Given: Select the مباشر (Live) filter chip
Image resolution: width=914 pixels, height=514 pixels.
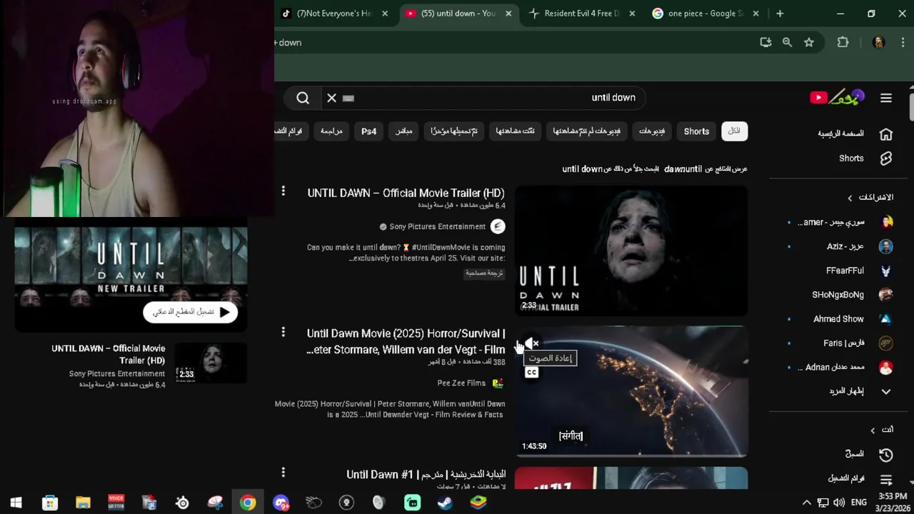Looking at the screenshot, I should point(404,131).
